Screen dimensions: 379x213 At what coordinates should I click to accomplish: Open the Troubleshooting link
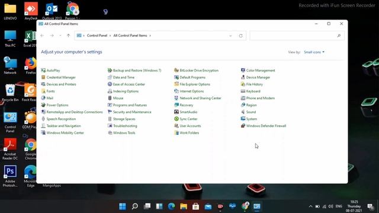tap(125, 126)
